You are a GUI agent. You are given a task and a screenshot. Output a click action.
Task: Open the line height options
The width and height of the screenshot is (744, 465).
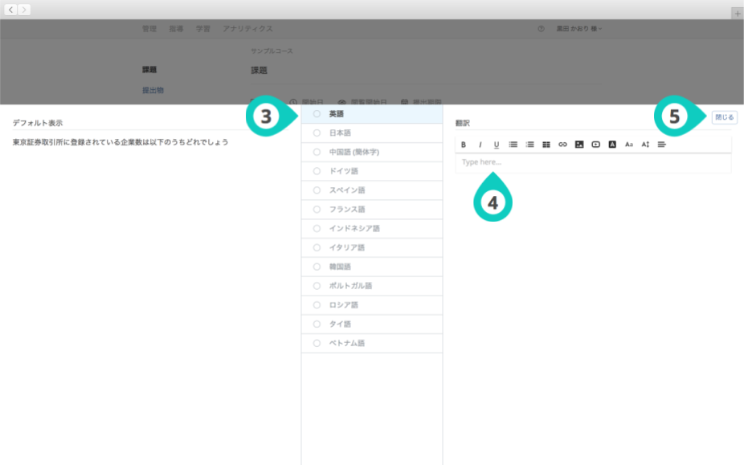click(645, 145)
